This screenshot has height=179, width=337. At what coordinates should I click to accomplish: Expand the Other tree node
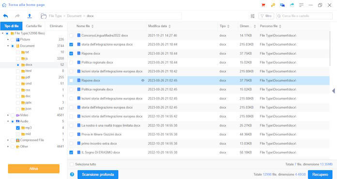pyautogui.click(x=8, y=146)
